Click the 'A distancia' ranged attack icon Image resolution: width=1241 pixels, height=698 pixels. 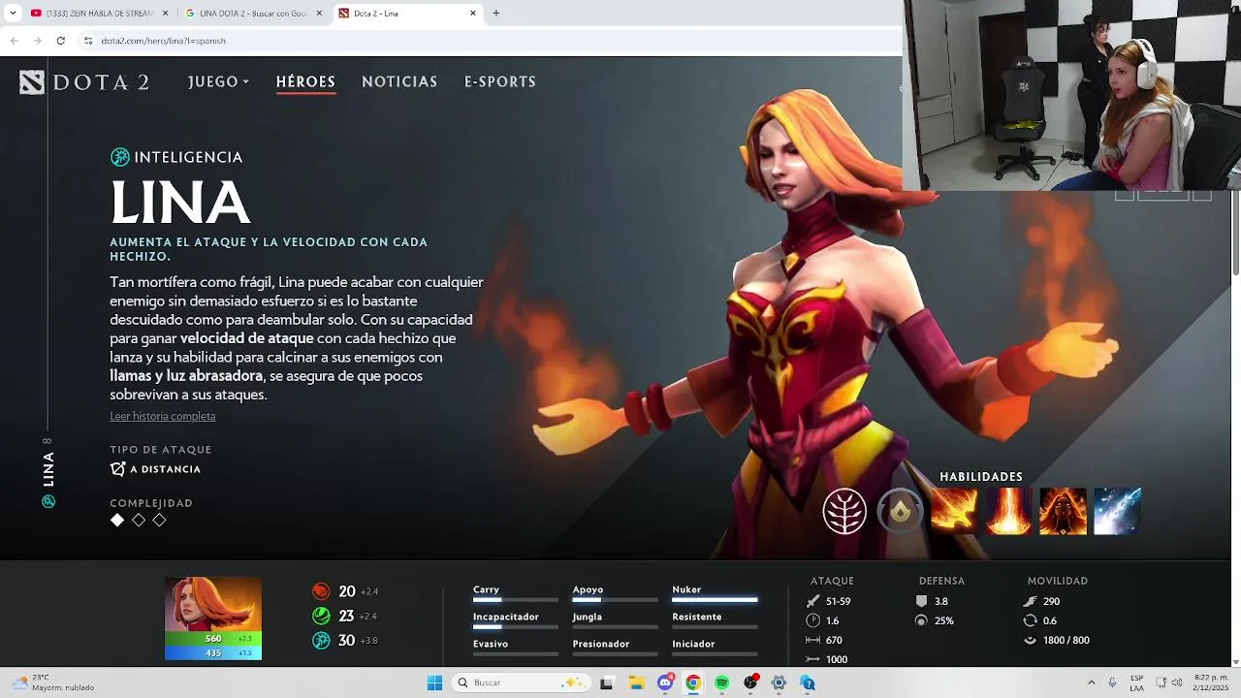click(x=118, y=469)
